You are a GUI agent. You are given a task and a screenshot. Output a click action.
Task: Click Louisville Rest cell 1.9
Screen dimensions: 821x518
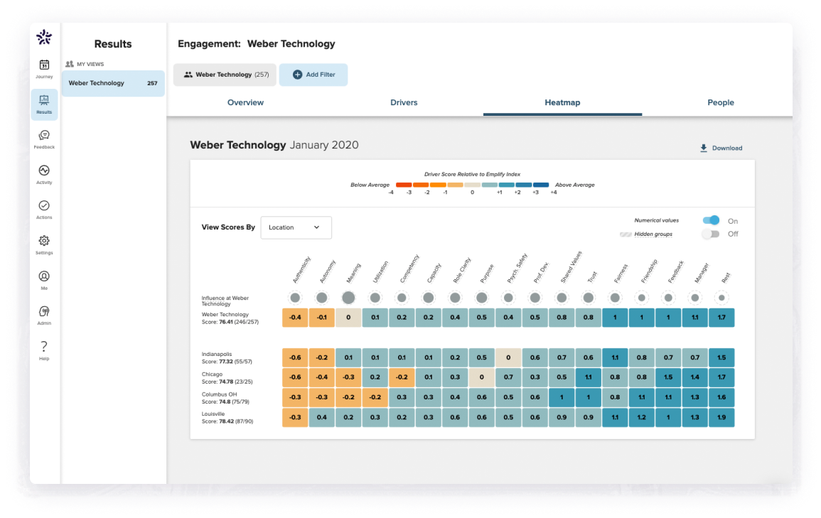pos(721,418)
